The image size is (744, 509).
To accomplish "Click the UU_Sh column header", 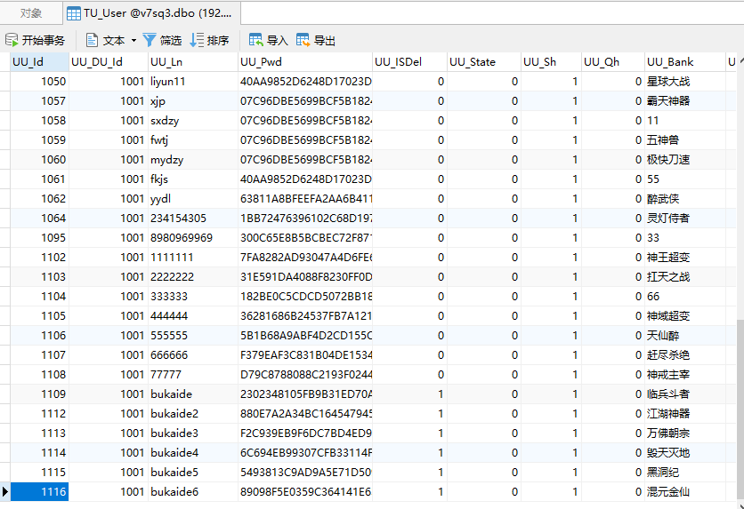I will [x=552, y=62].
